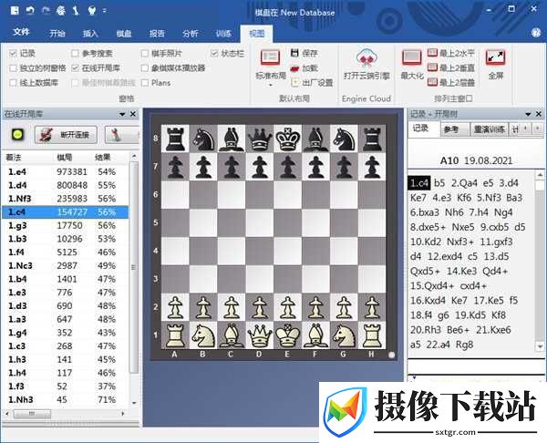The width and height of the screenshot is (547, 443).
Task: Click the full screen (全屏) icon
Action: click(x=495, y=58)
